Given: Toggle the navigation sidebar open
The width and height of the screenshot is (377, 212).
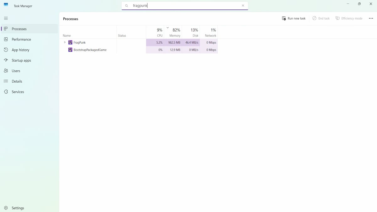Looking at the screenshot, I should (x=6, y=18).
